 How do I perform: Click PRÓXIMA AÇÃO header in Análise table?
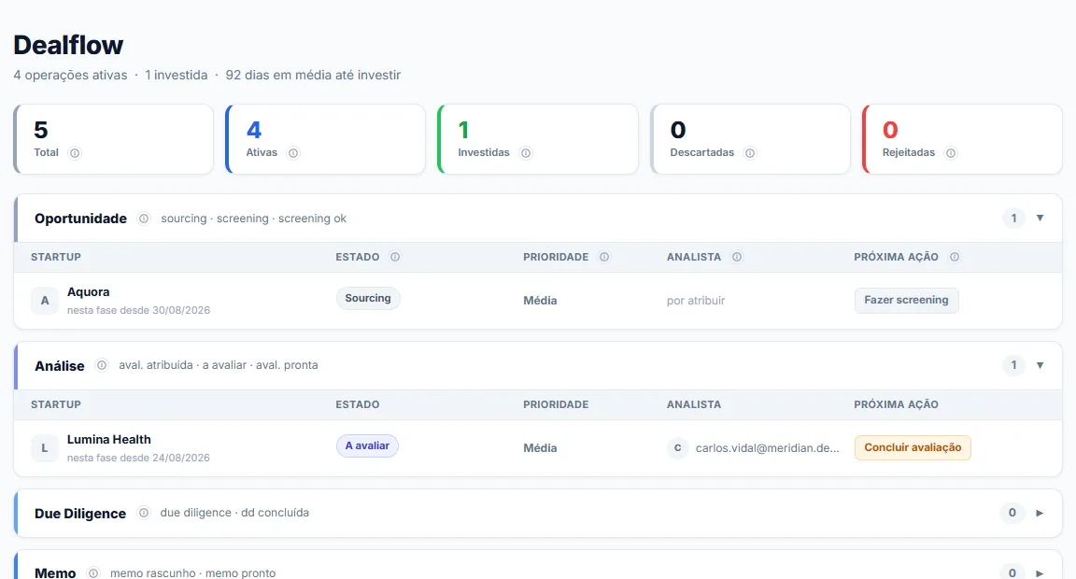coord(897,404)
